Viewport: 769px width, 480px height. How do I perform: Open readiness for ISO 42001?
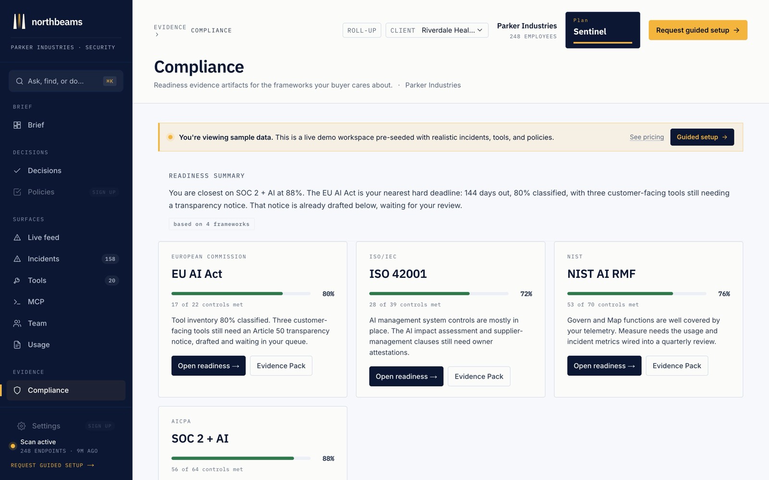[x=406, y=376]
